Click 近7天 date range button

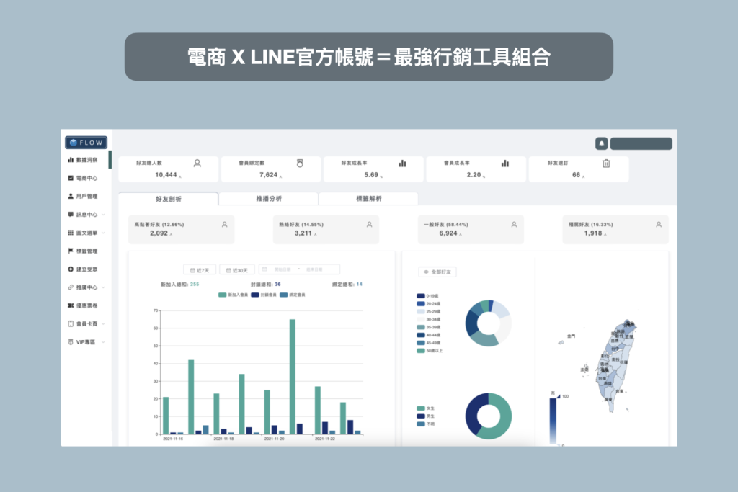[x=200, y=270]
